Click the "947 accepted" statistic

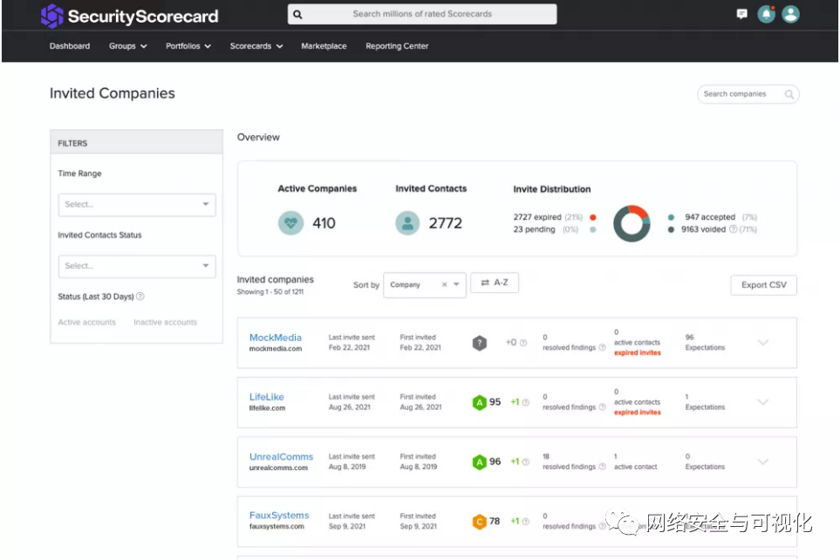(710, 217)
